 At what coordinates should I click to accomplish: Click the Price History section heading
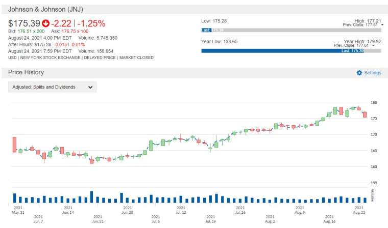(x=26, y=72)
